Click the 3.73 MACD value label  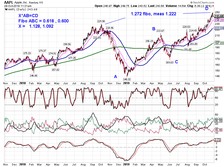[x=217, y=140]
